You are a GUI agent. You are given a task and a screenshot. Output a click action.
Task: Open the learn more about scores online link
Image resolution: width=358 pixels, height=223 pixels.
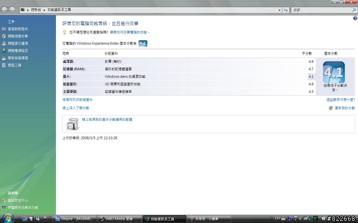tap(76, 108)
